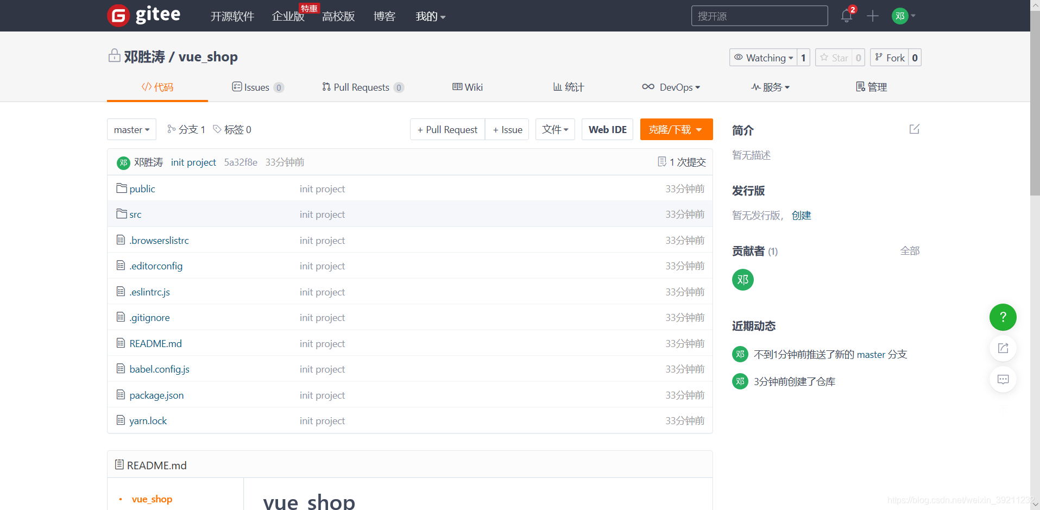Open README.md in the file list

pos(155,343)
